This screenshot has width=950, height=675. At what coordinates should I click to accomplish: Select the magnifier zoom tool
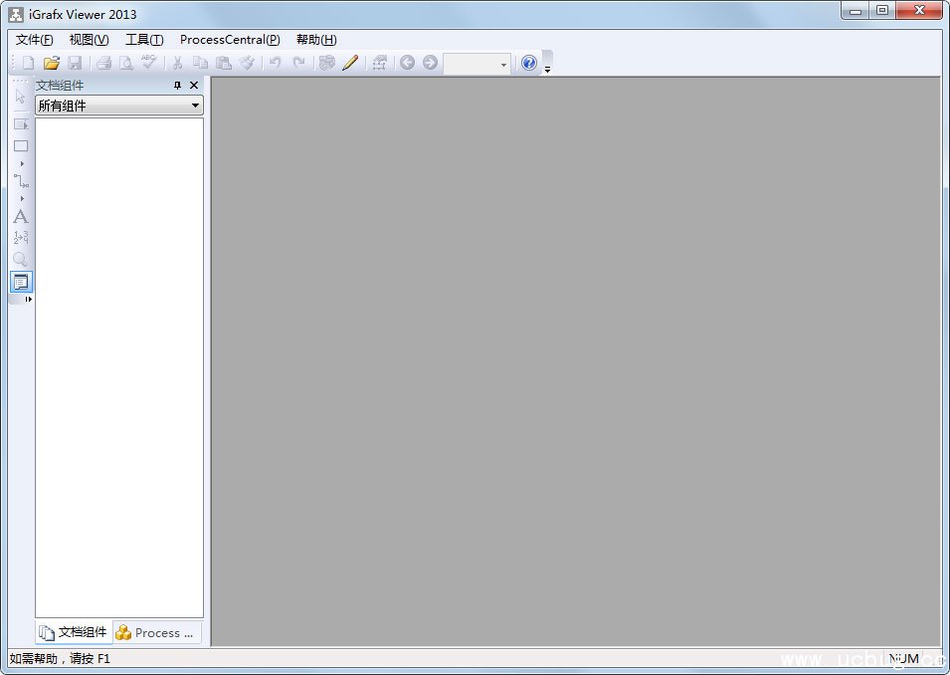point(20,260)
